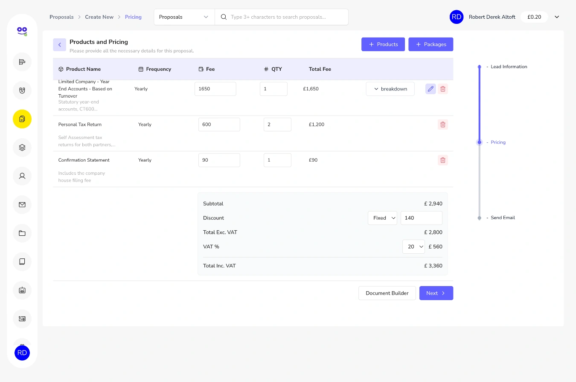Open the VAT % 20 dropdown
The image size is (576, 382).
413,246
